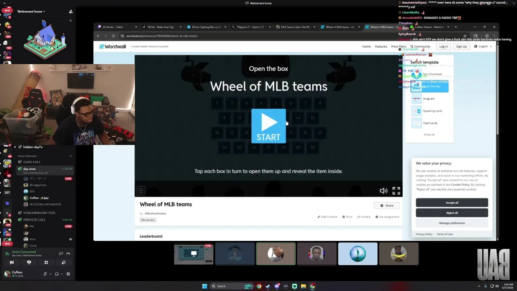Image resolution: width=517 pixels, height=291 pixels.
Task: Select user NO DOUBLE NO WAGERS in voice list
Action: click(45, 205)
